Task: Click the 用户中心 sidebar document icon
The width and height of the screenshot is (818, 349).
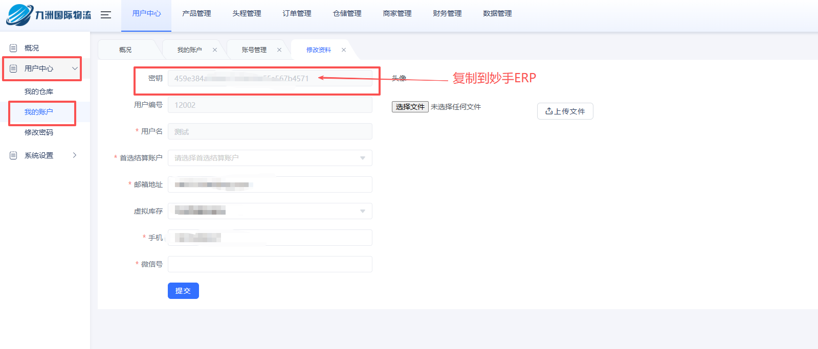Action: (x=13, y=68)
